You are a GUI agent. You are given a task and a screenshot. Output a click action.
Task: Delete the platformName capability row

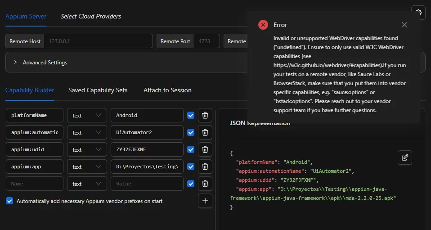[x=205, y=115]
